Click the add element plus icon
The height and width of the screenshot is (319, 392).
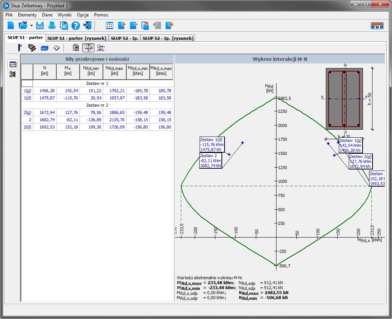pyautogui.click(x=122, y=26)
